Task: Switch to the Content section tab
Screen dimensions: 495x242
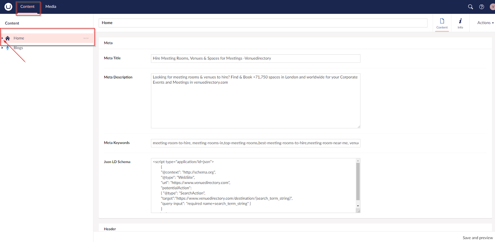Action: click(28, 6)
